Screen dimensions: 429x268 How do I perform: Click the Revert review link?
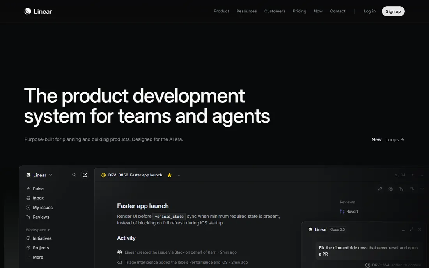352,212
